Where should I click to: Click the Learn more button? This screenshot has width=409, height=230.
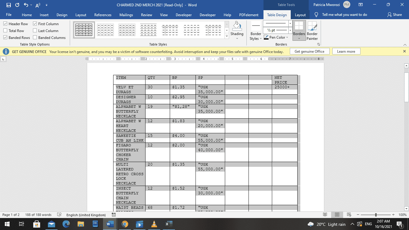(x=346, y=51)
